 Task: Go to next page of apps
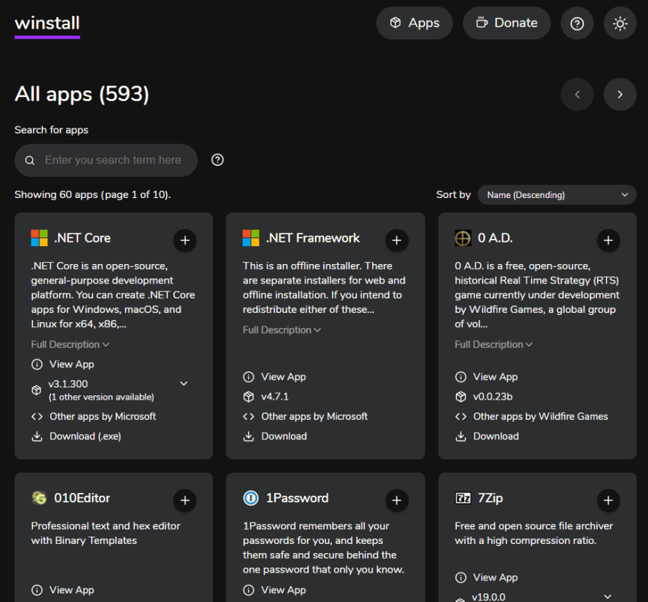pos(620,95)
